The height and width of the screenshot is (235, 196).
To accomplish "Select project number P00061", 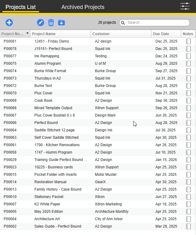I will click(10, 145).
